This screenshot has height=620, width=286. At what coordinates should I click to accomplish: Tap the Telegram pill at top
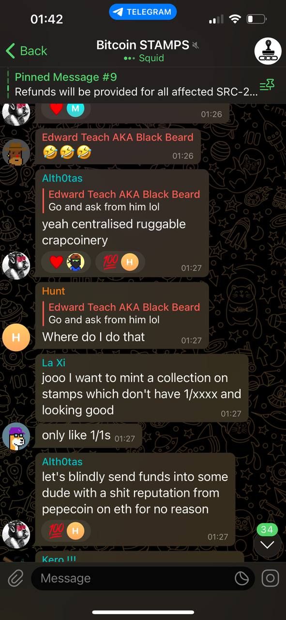143,12
